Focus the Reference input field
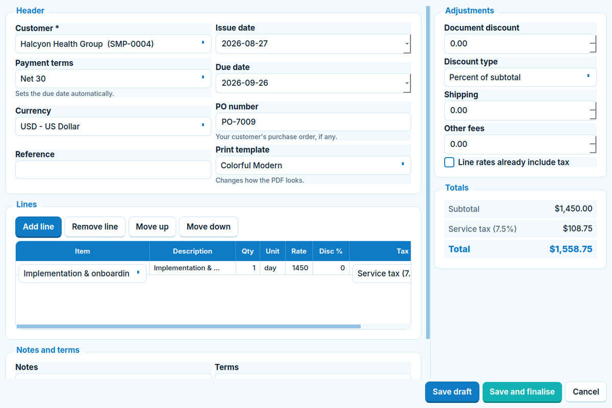 tap(113, 170)
